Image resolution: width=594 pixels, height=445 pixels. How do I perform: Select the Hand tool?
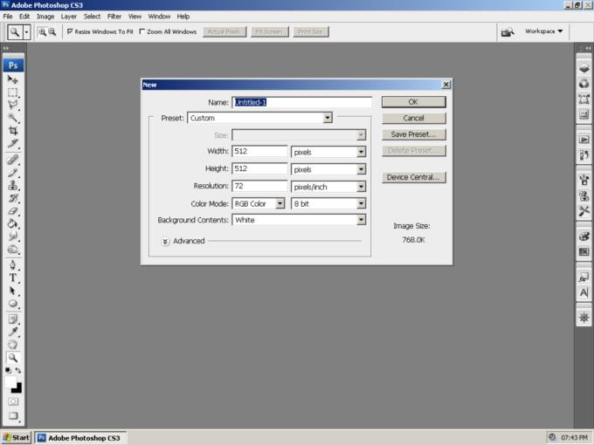click(x=12, y=345)
